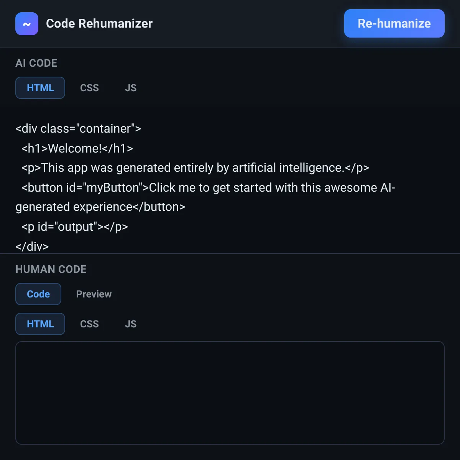460x460 pixels.
Task: Open the JS tab under AI Code
Action: [131, 88]
